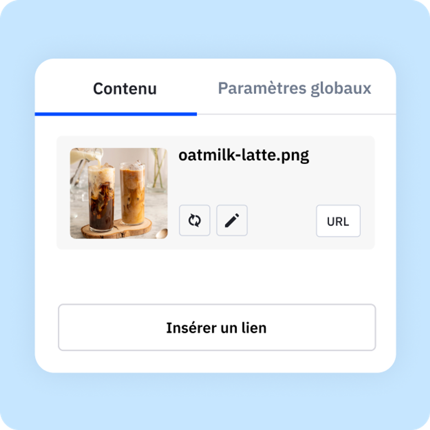This screenshot has height=430, width=430.
Task: Open the image editor via pencil icon
Action: coord(232,220)
